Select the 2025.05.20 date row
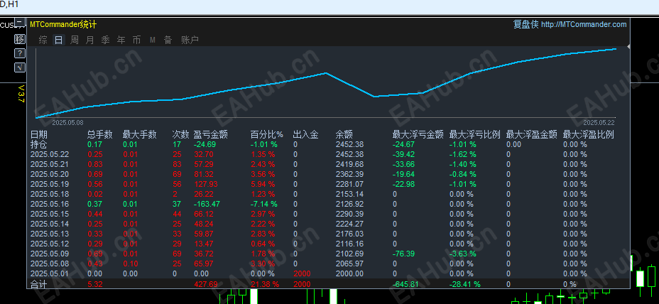Image resolution: width=659 pixels, height=304 pixels. 50,174
